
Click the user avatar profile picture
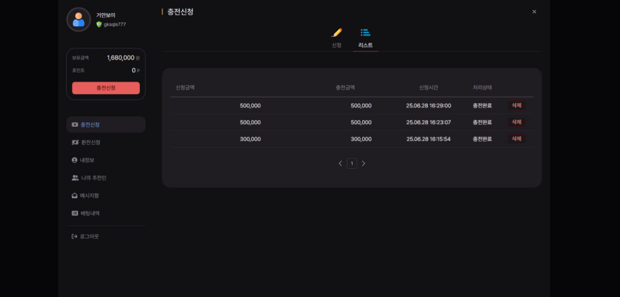[79, 19]
